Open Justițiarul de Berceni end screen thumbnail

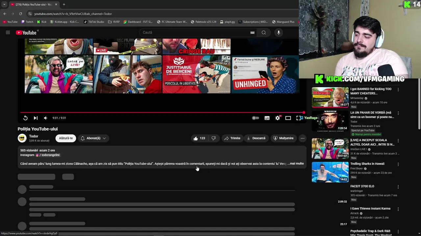point(196,74)
